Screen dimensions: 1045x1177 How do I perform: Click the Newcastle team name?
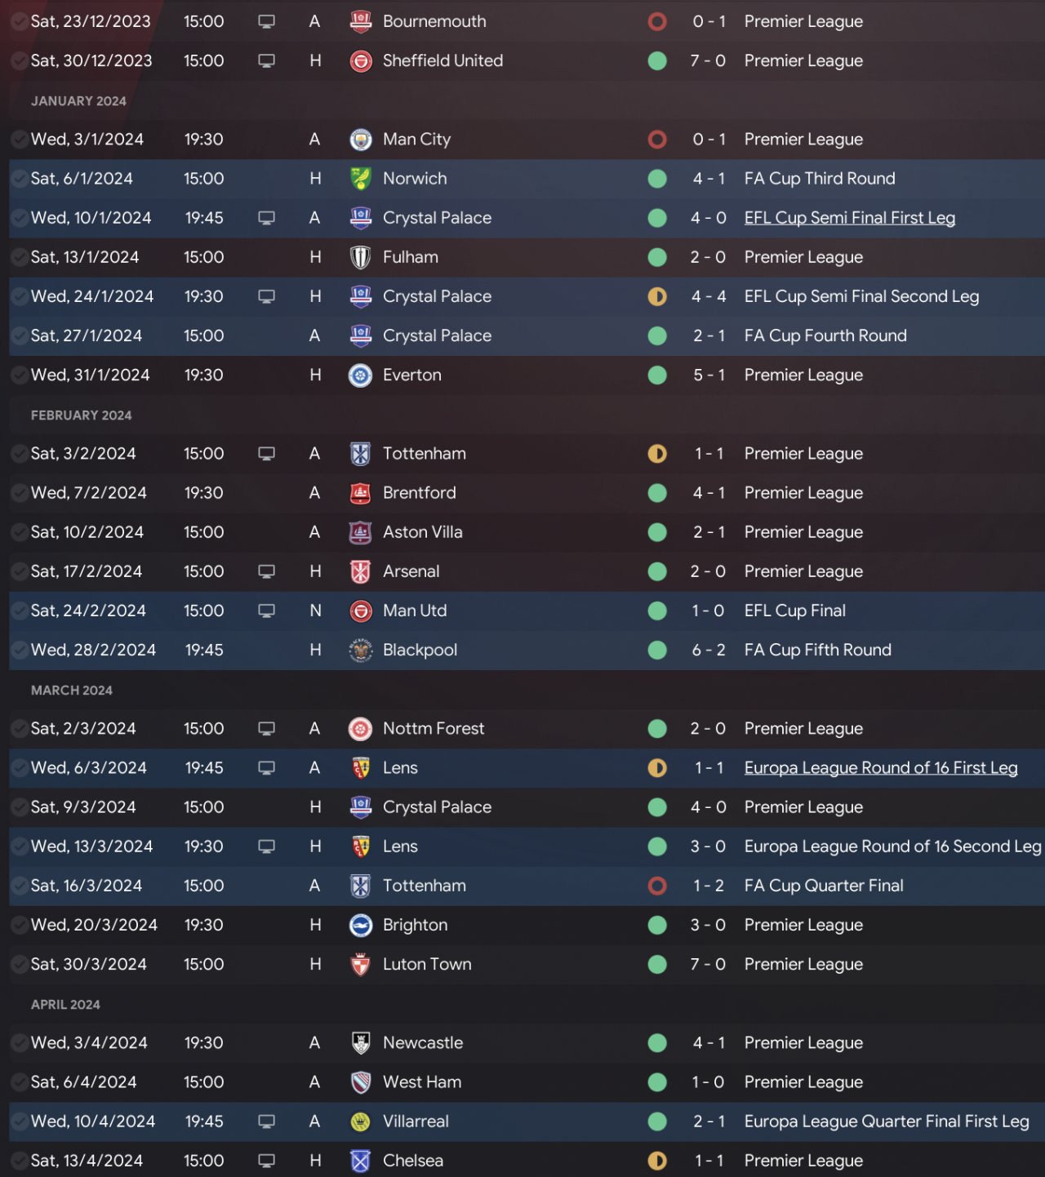click(423, 1043)
